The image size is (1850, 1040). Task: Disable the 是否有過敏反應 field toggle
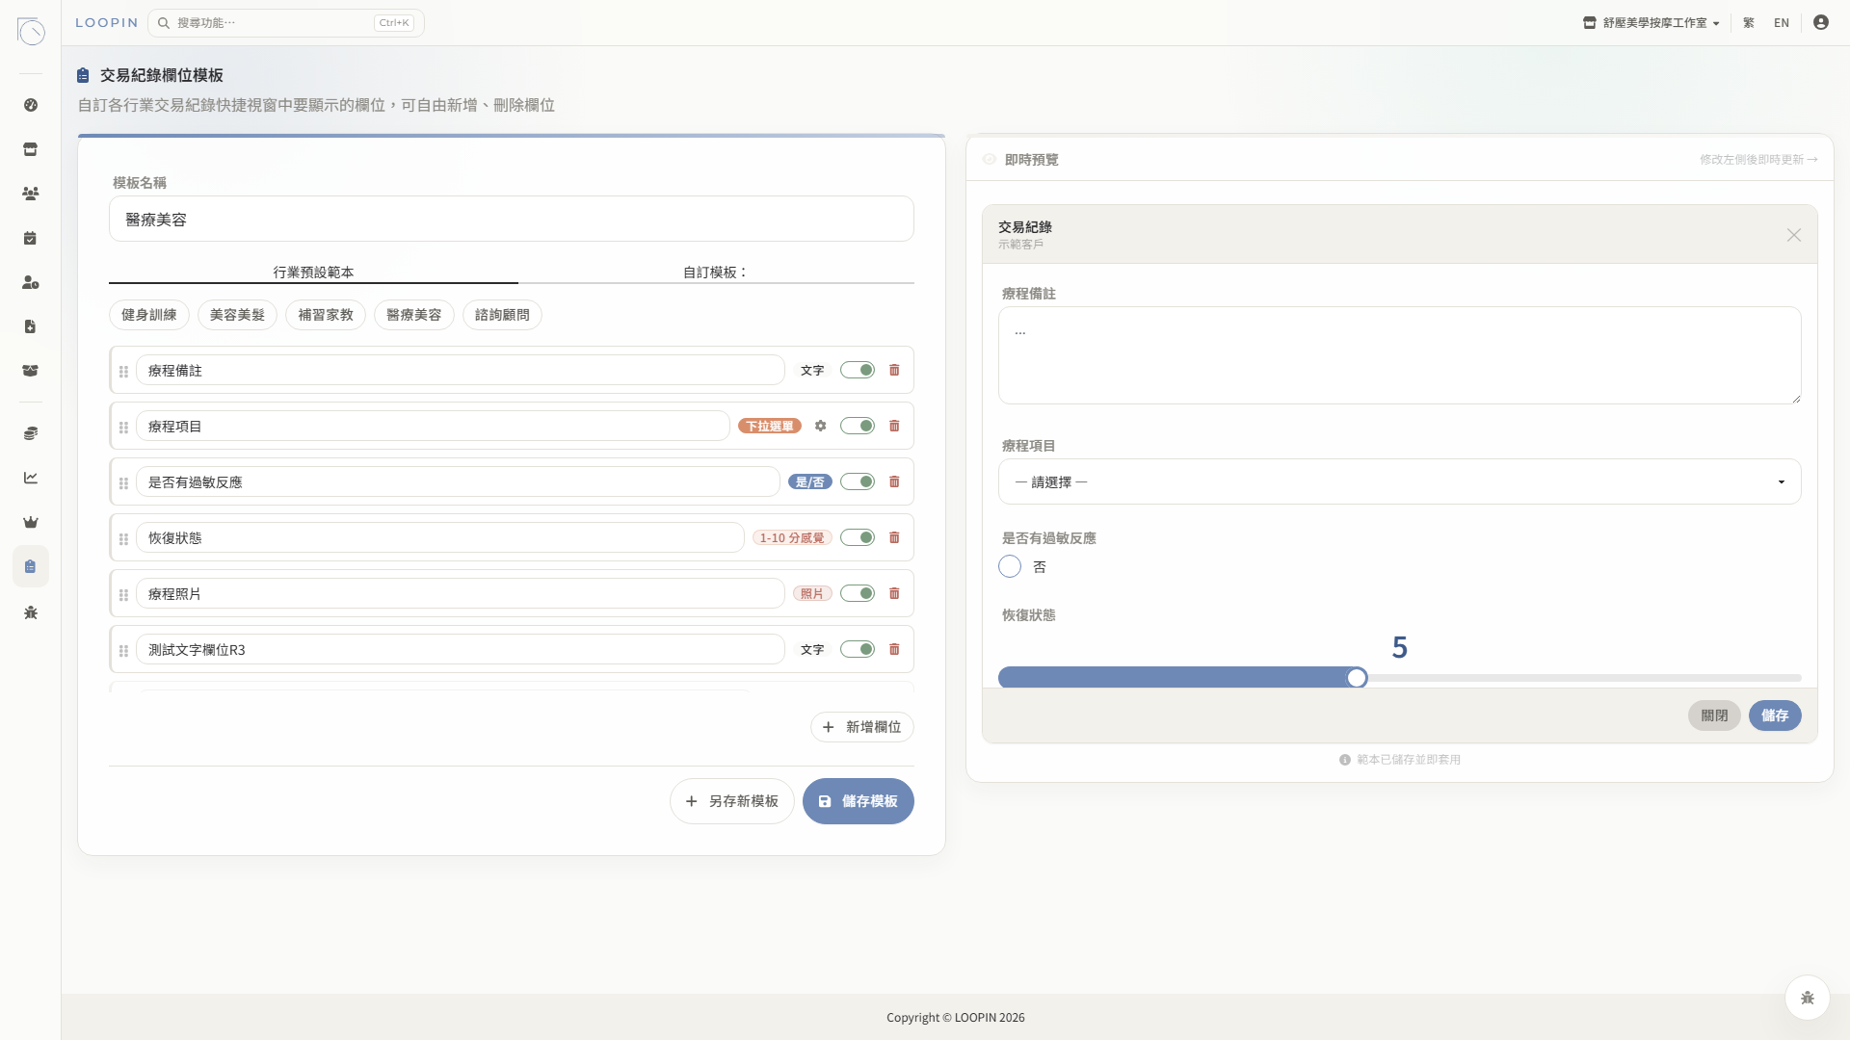[857, 481]
